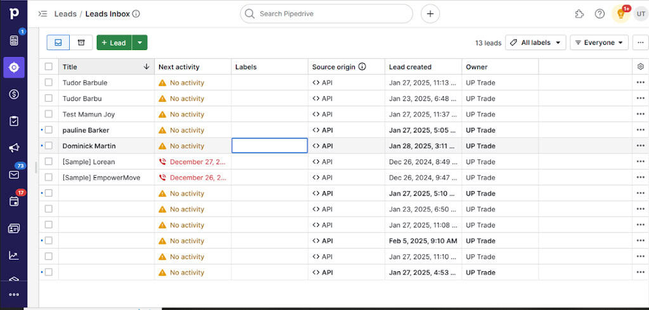The width and height of the screenshot is (649, 310).
Task: Click the Leads breadcrumb link
Action: tap(65, 14)
